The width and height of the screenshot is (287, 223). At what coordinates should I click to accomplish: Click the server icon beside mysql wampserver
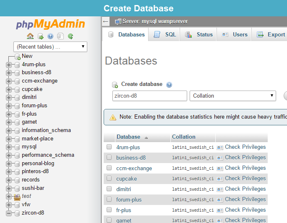click(x=118, y=21)
